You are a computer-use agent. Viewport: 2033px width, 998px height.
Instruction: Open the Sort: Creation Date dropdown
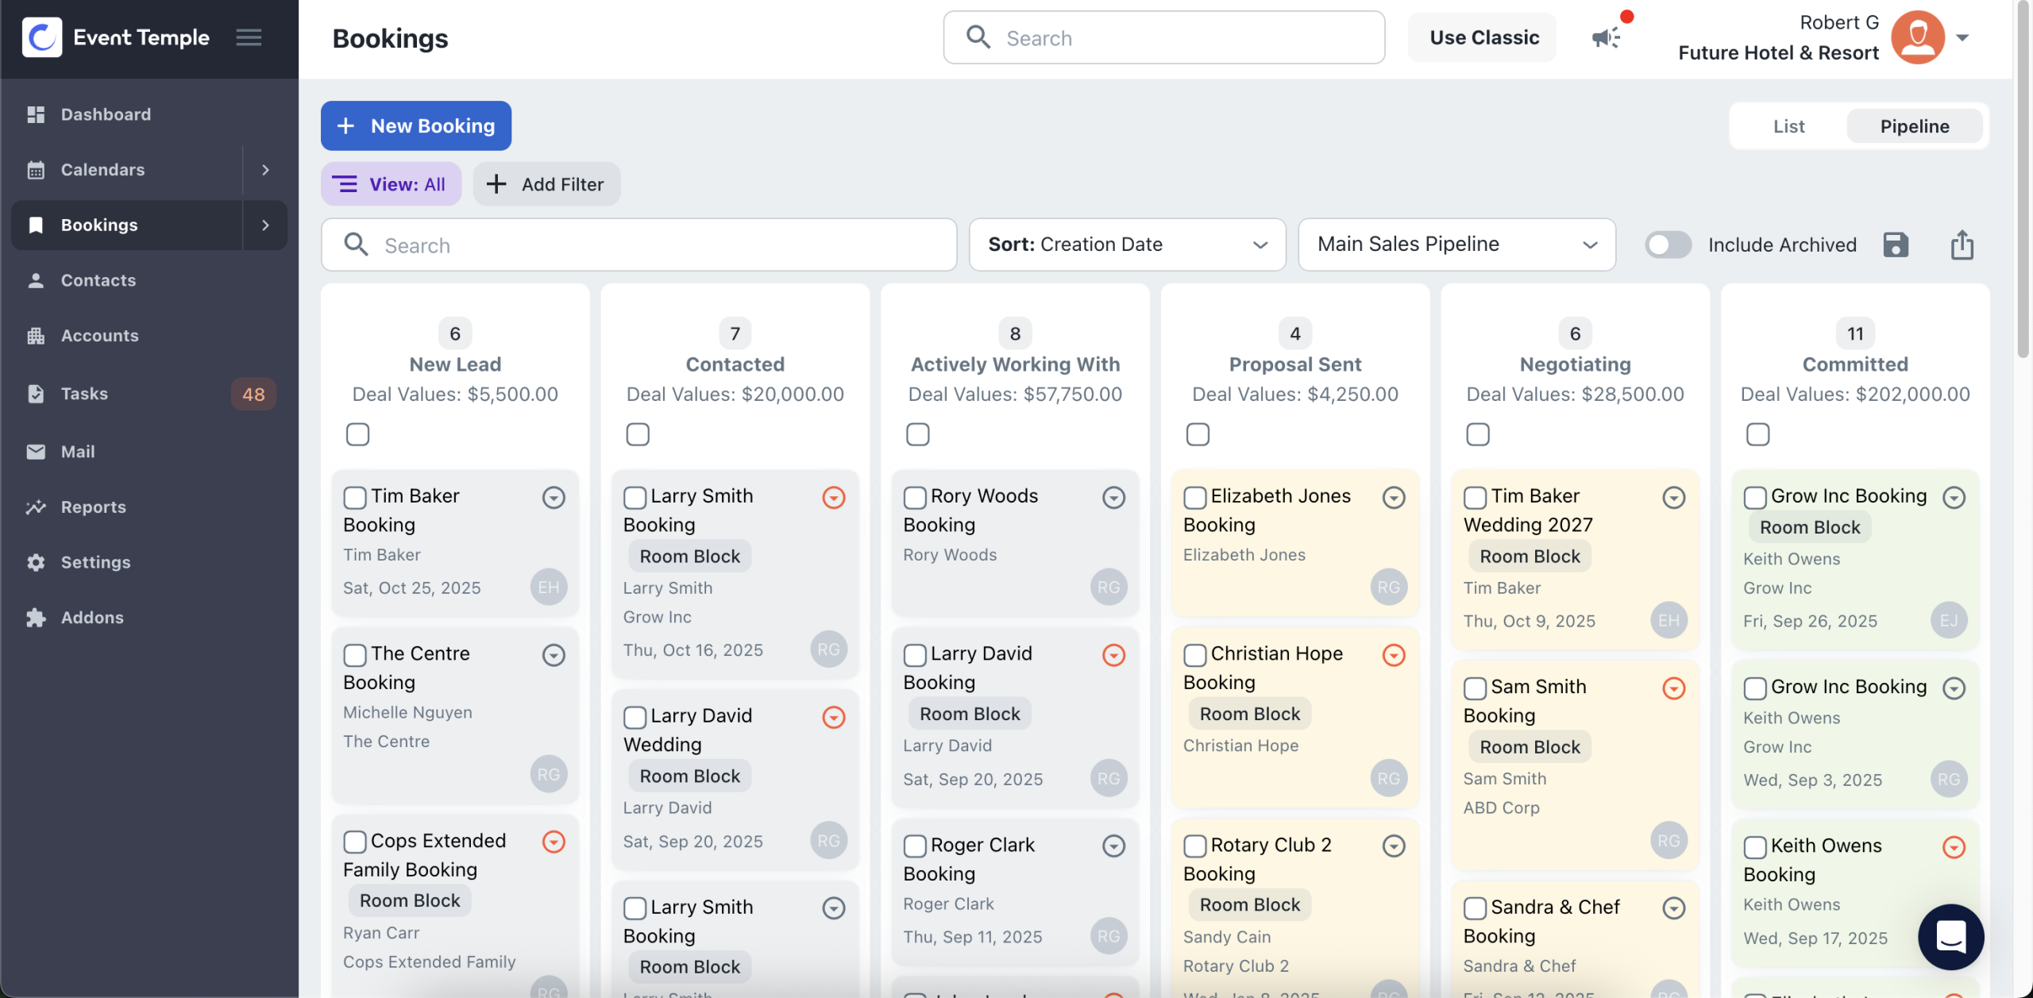[1126, 245]
